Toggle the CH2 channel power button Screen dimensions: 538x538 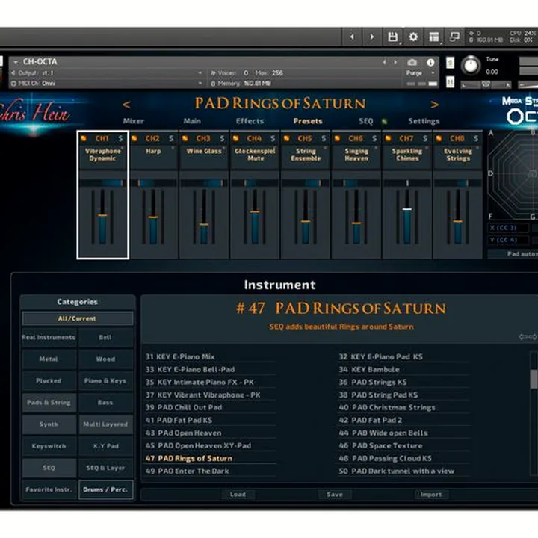[134, 138]
